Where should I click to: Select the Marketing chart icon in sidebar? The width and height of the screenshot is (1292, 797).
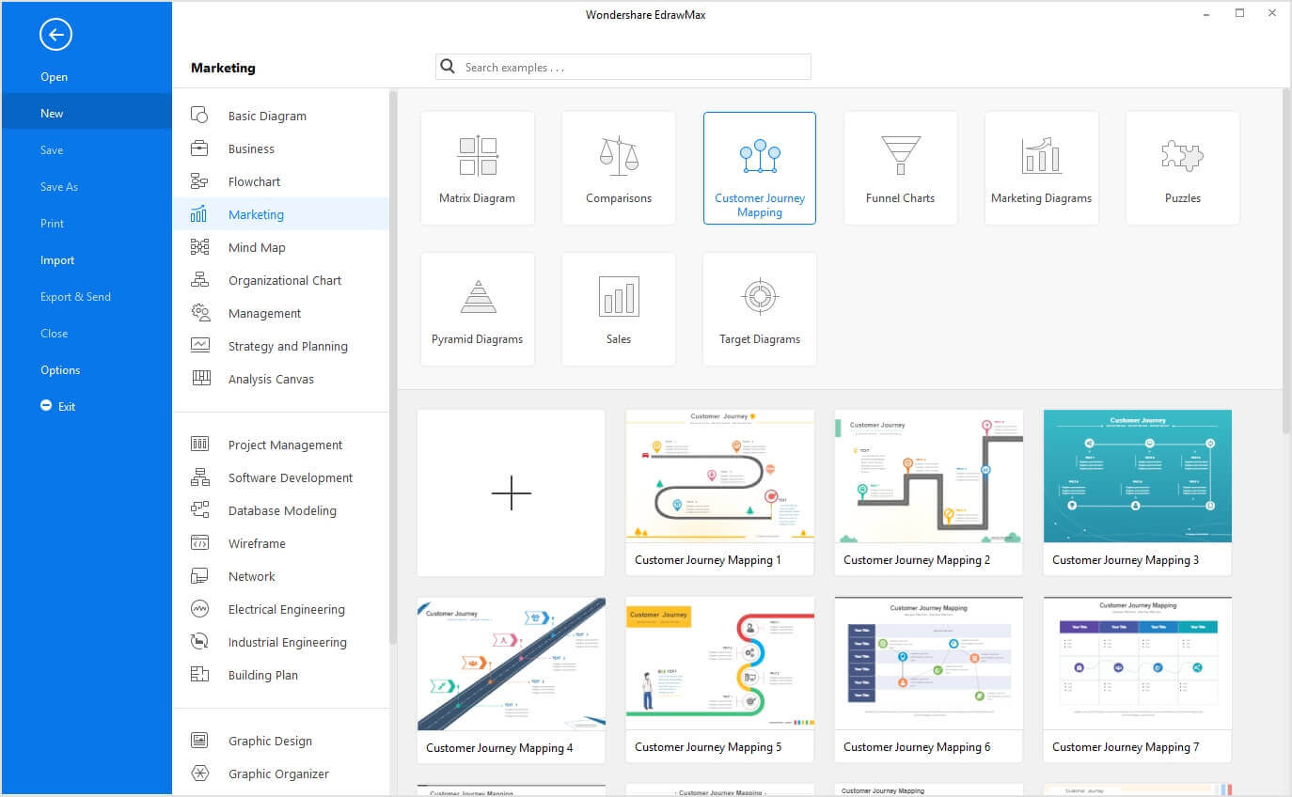point(199,214)
